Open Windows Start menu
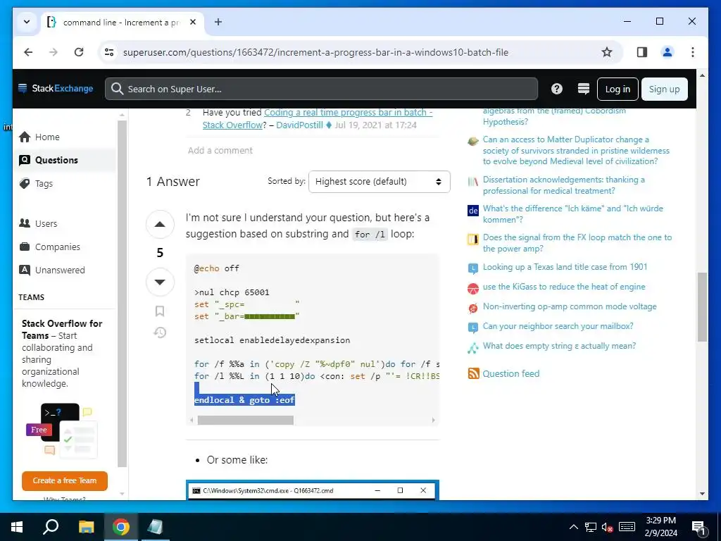 click(x=17, y=527)
